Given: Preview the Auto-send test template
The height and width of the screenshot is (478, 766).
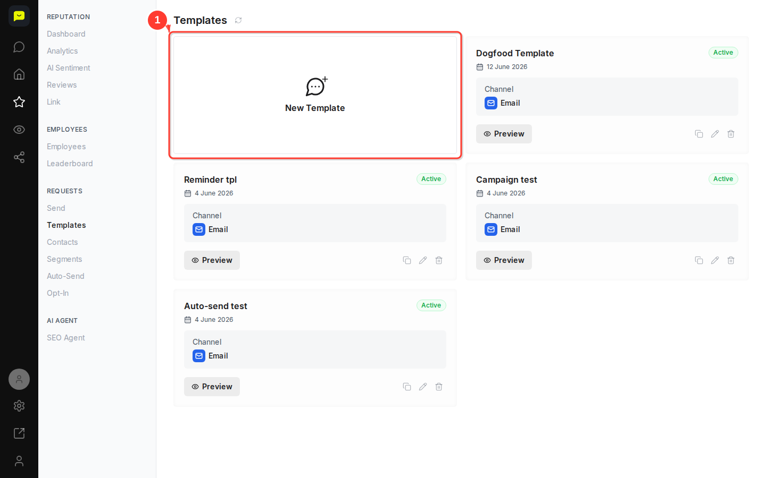Looking at the screenshot, I should 212,387.
